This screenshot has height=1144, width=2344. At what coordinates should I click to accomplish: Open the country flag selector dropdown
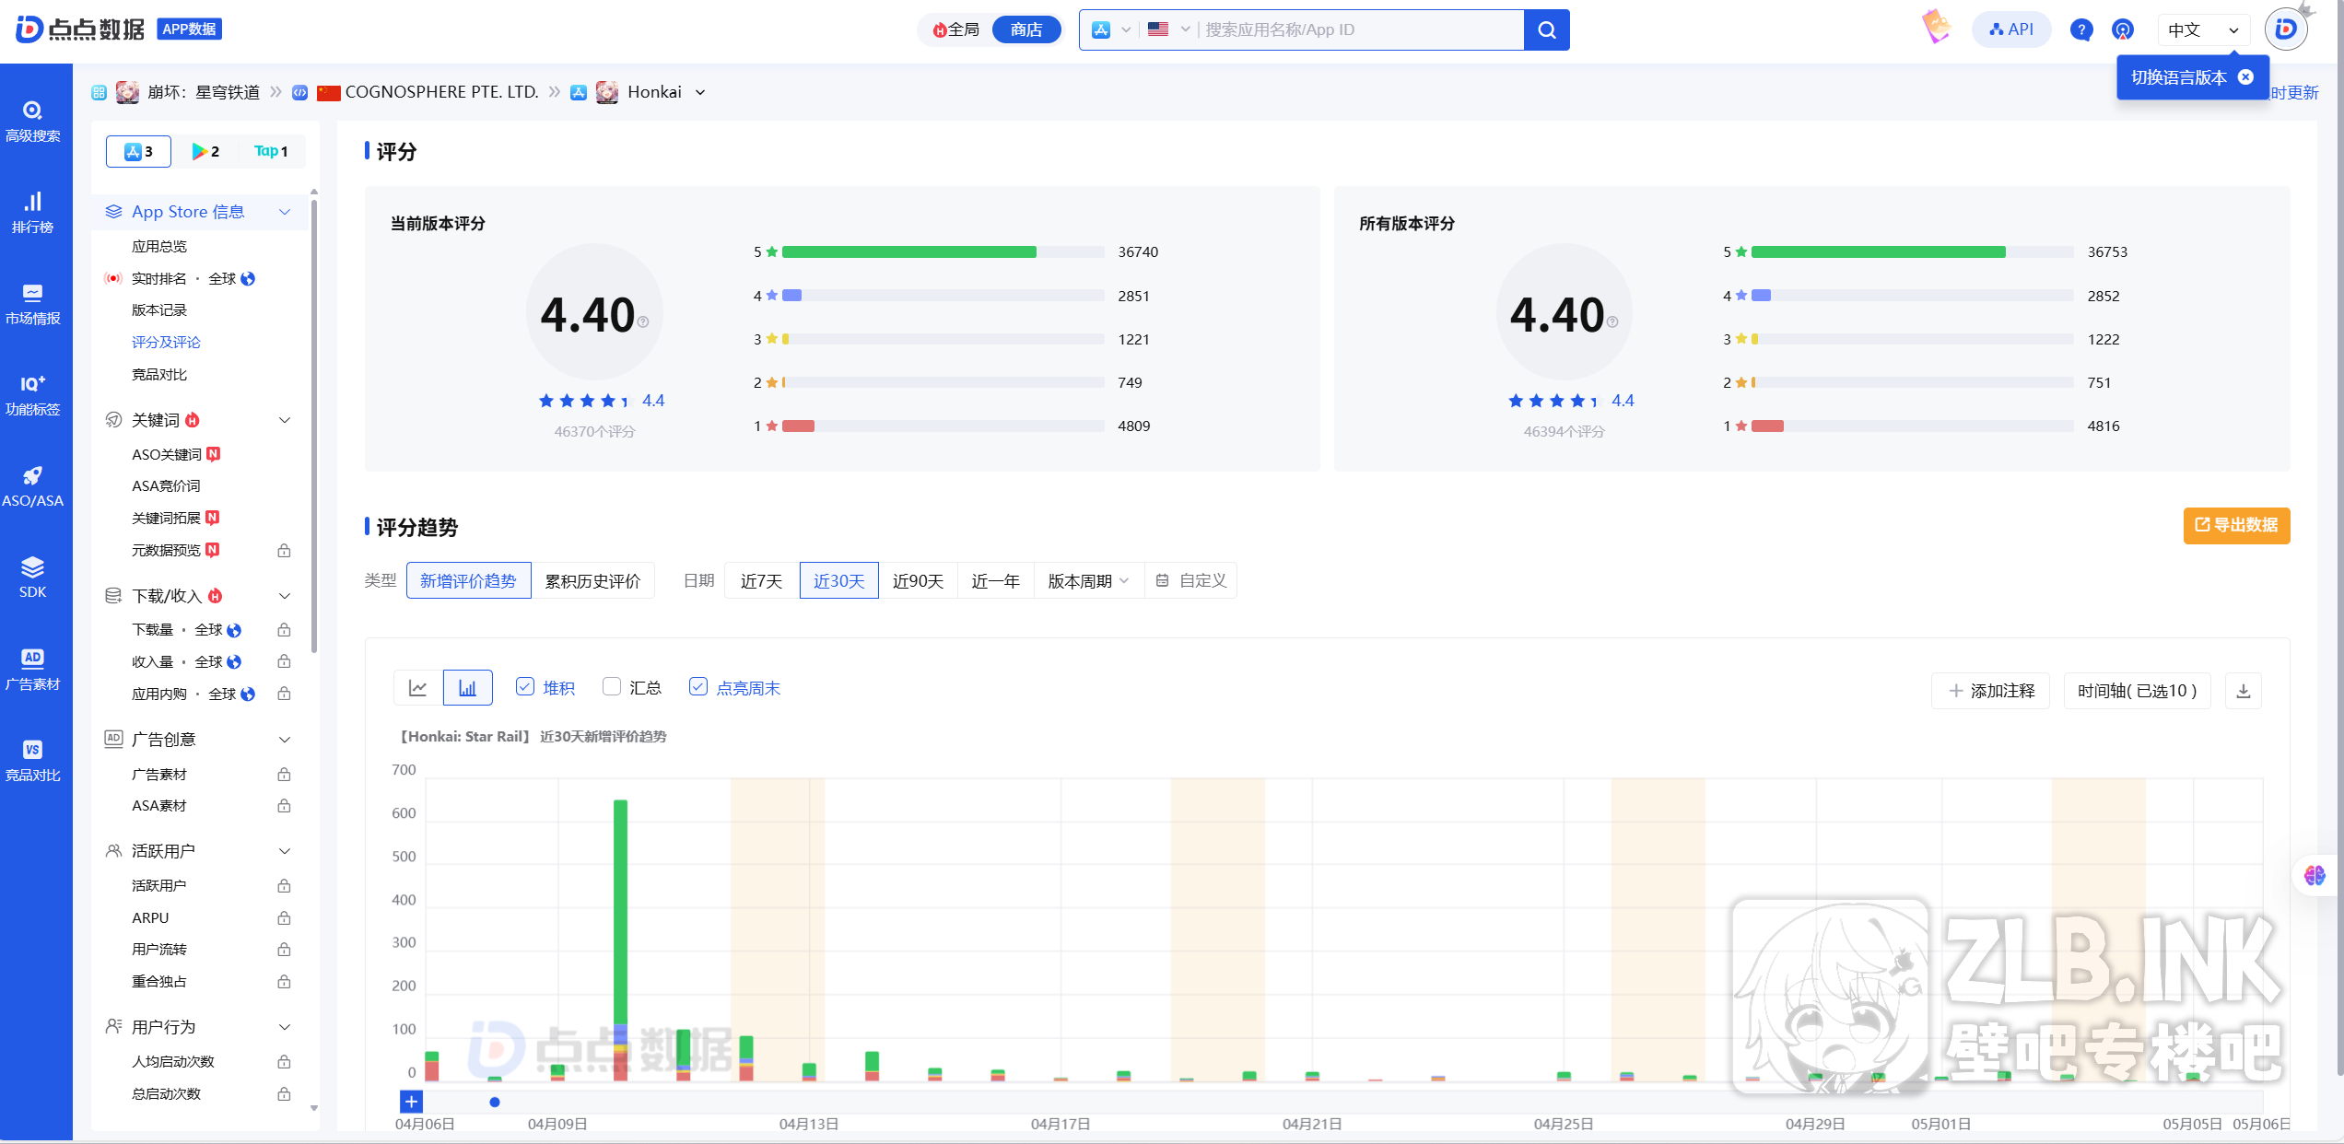[x=1168, y=29]
